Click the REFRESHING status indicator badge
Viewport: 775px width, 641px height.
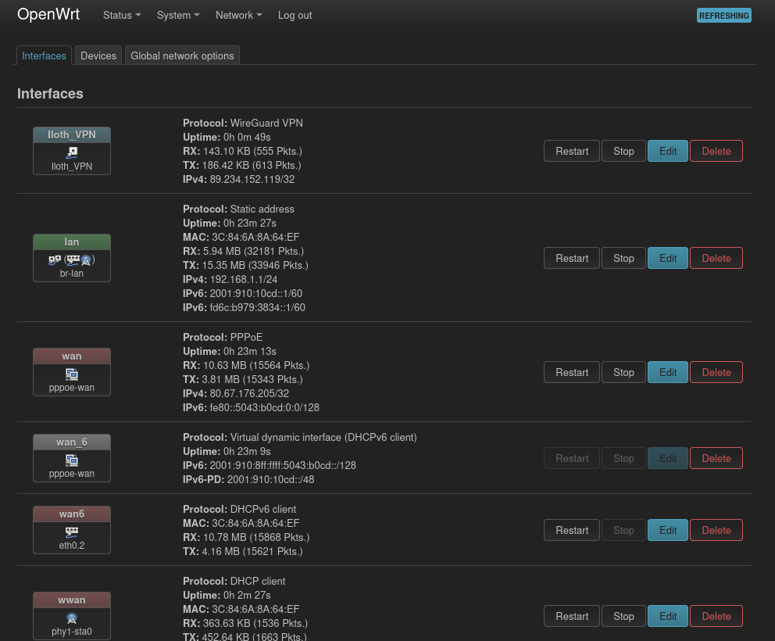click(x=723, y=16)
